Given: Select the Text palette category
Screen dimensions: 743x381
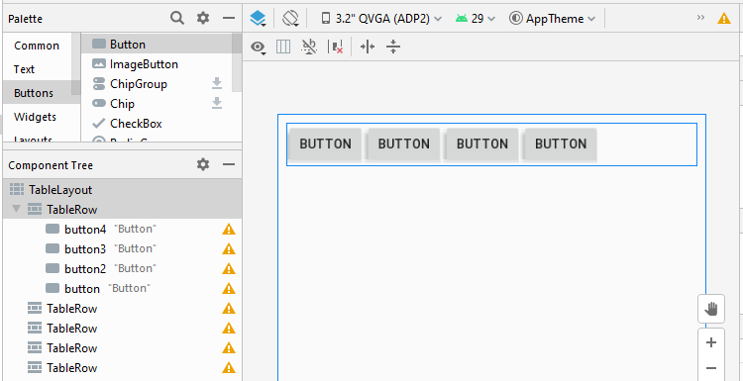Looking at the screenshot, I should tap(24, 69).
